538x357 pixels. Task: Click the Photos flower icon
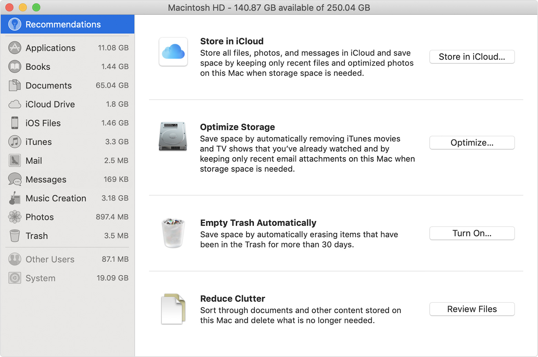(x=14, y=217)
